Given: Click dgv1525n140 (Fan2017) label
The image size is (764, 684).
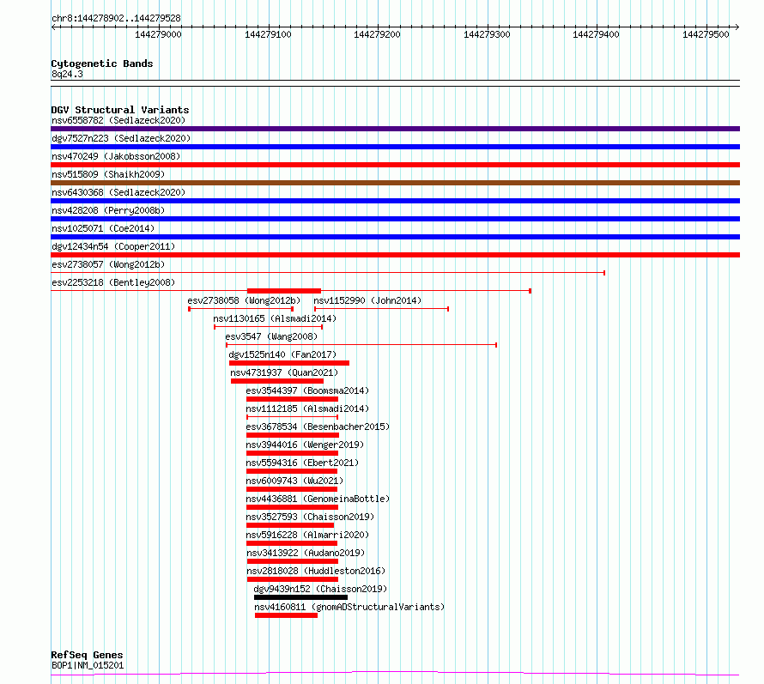Looking at the screenshot, I should tap(282, 354).
